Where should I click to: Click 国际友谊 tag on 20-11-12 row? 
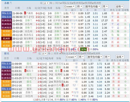6,89
